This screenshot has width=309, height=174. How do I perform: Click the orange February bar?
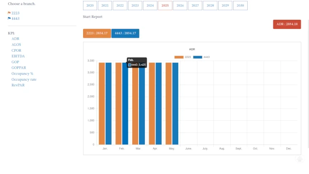(x=118, y=103)
